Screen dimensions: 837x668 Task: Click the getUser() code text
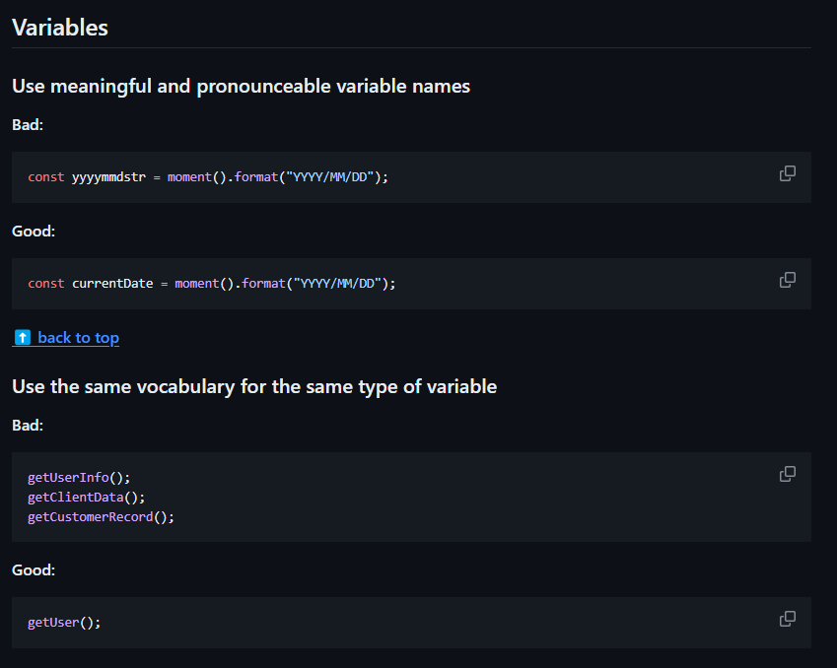[64, 623]
